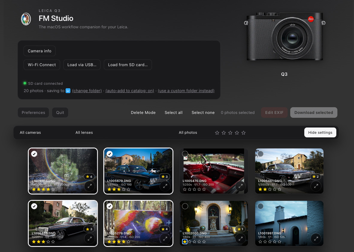Expand the L1005276.DNG photo fullscreen
This screenshot has height=252, width=354.
click(x=165, y=239)
